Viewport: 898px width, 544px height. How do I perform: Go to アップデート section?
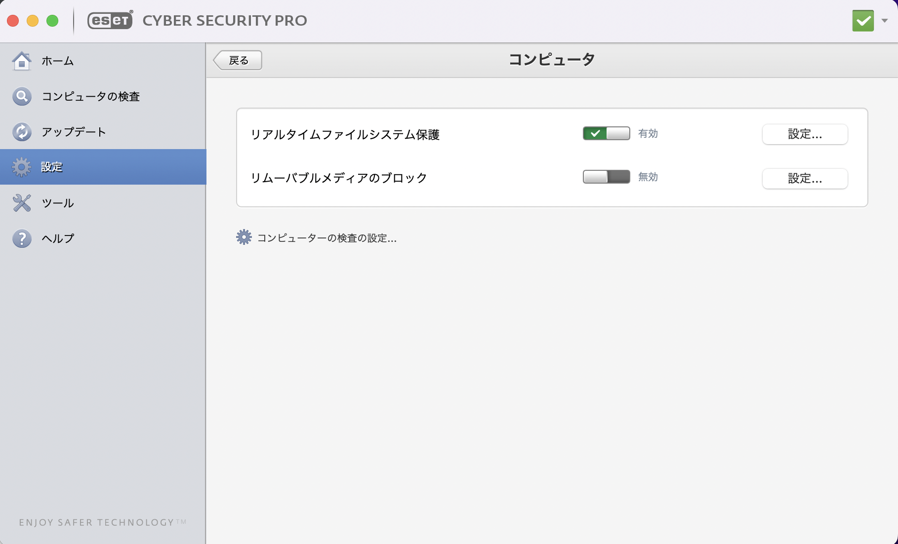click(74, 132)
